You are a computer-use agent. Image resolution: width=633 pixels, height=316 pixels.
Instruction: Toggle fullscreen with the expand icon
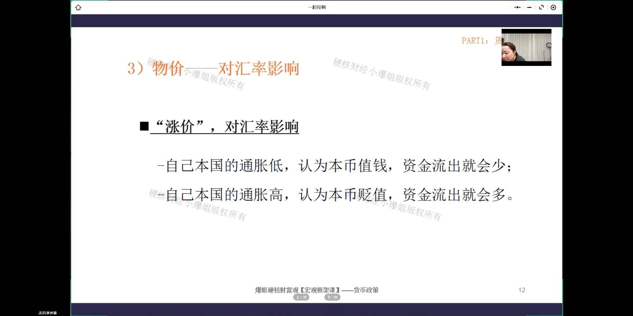coord(541,7)
